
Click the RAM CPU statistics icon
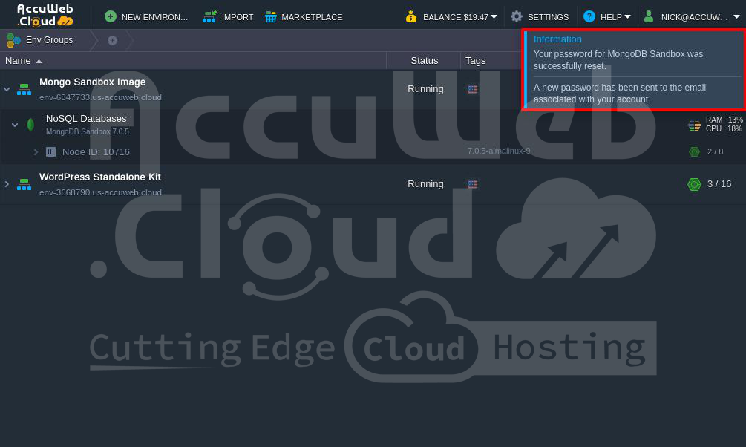pos(694,125)
